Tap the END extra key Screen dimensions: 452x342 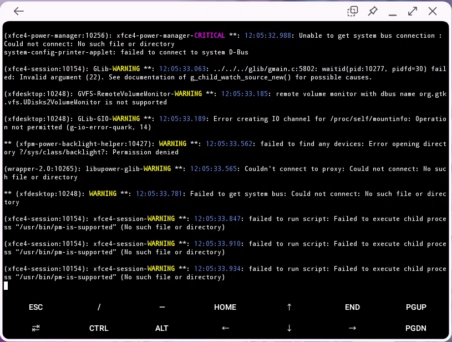pos(352,307)
